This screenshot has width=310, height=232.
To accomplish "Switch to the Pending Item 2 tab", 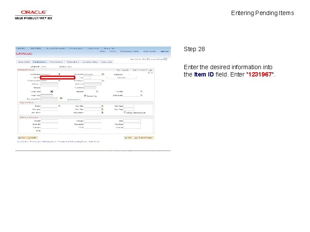I will (x=56, y=62).
